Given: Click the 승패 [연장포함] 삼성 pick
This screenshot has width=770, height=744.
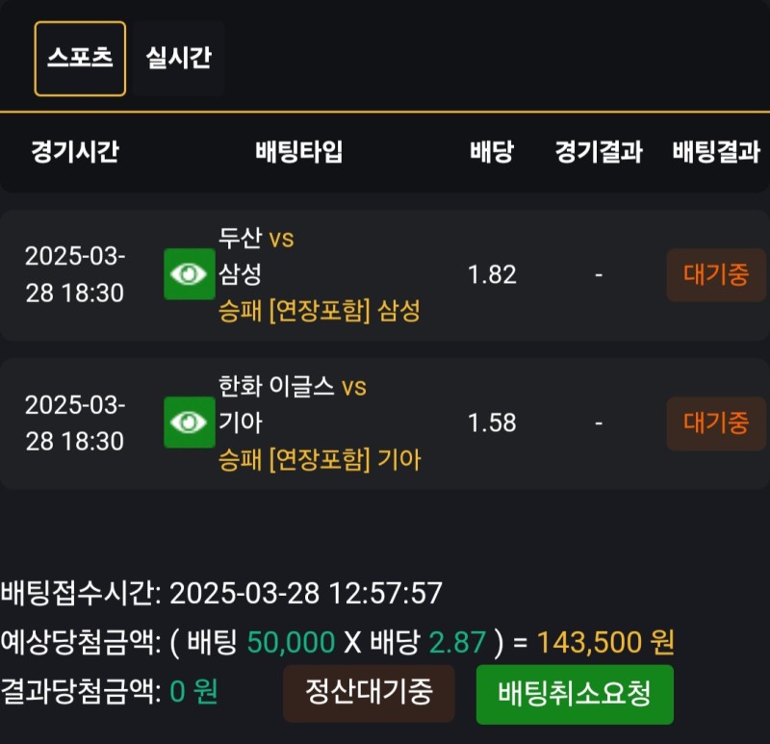Looking at the screenshot, I should 320,311.
